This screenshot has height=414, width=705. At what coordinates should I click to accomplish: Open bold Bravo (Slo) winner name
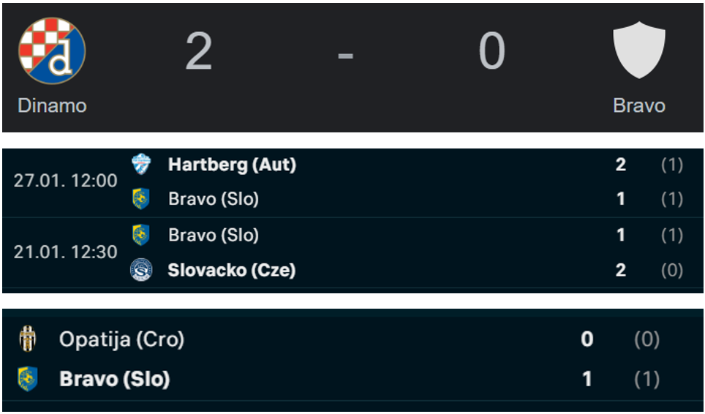click(115, 379)
